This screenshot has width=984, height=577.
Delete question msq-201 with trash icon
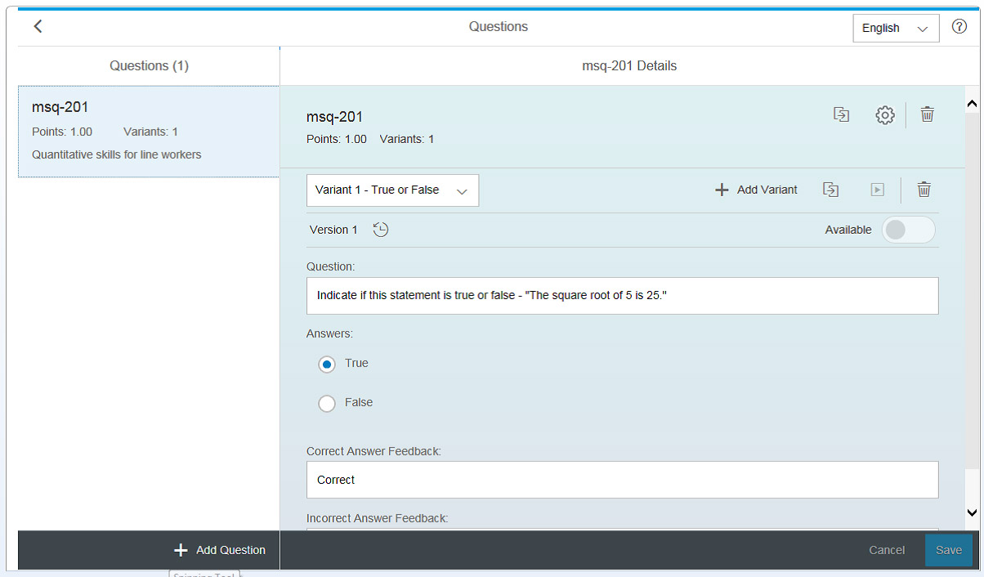pos(927,114)
